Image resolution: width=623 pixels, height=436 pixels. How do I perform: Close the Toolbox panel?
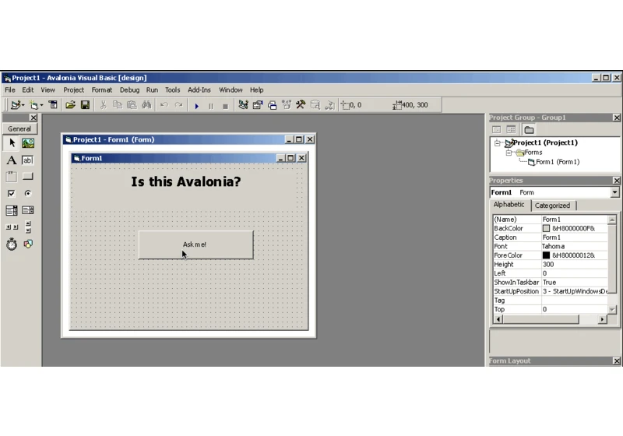[33, 118]
